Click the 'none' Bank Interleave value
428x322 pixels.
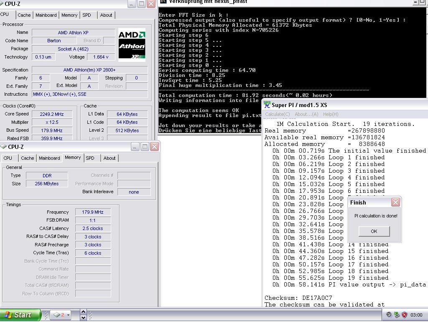(x=134, y=192)
